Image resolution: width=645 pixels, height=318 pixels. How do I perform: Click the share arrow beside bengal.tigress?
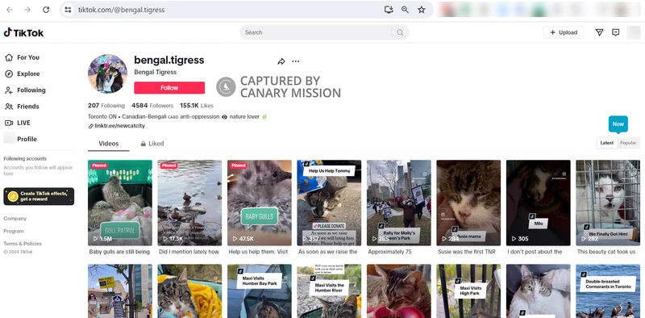281,61
